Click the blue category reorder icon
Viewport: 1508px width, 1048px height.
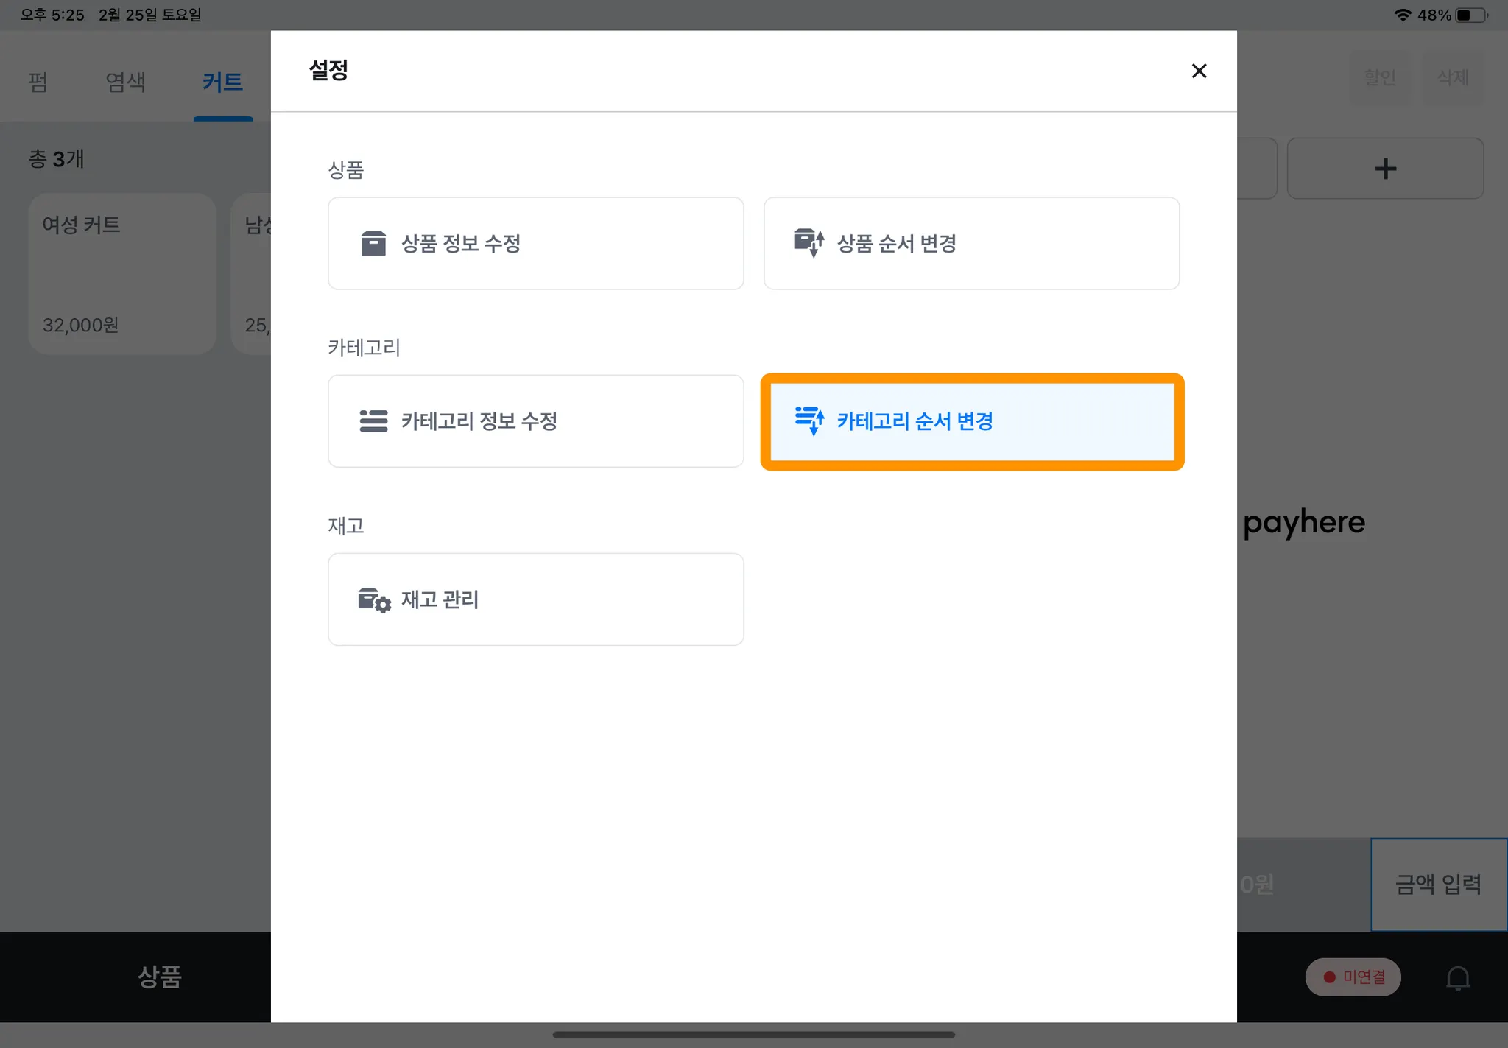[x=809, y=421]
